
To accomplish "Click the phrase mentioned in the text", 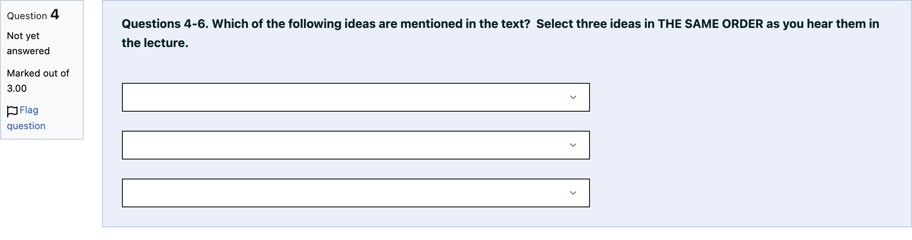I will point(466,24).
